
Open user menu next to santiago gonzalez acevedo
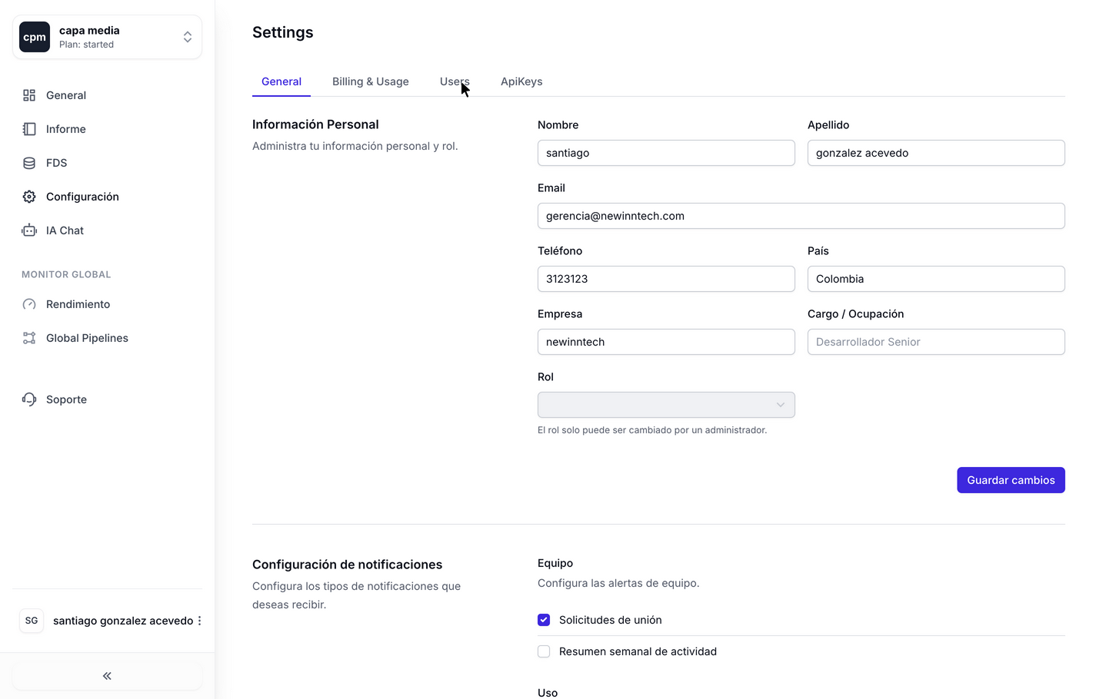tap(199, 621)
